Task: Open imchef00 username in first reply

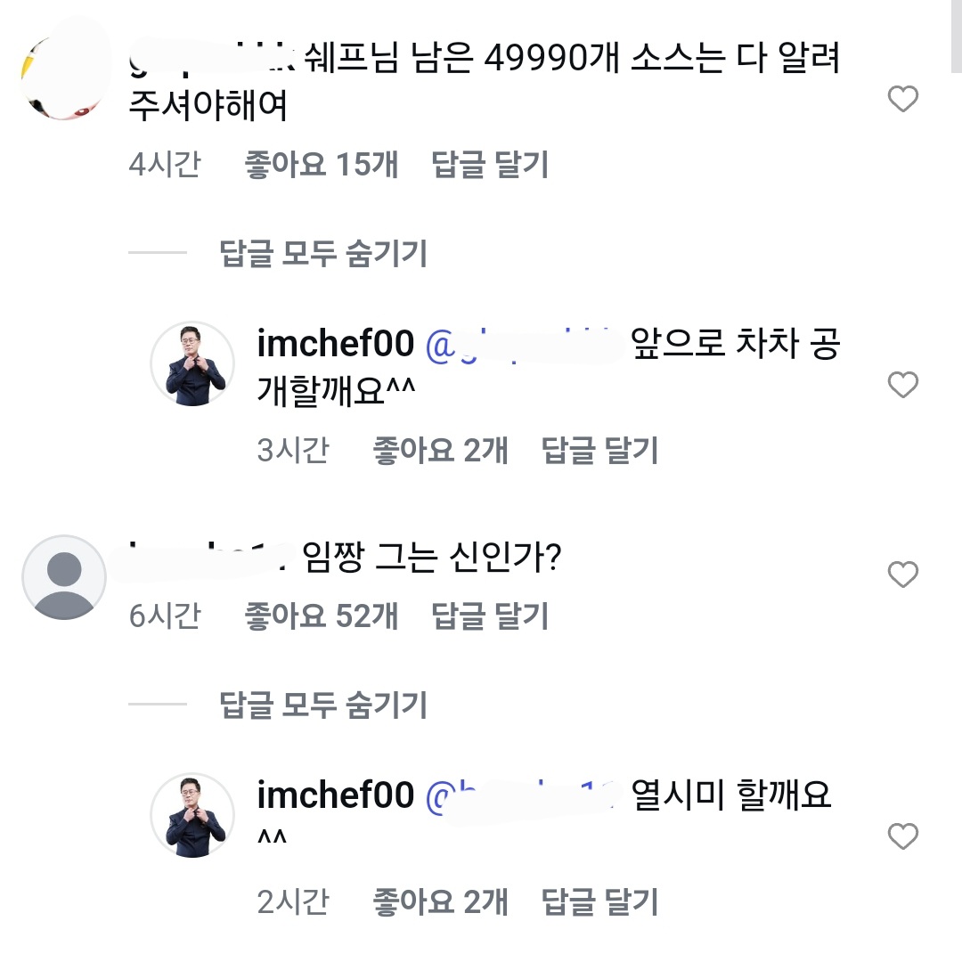Action: point(335,344)
